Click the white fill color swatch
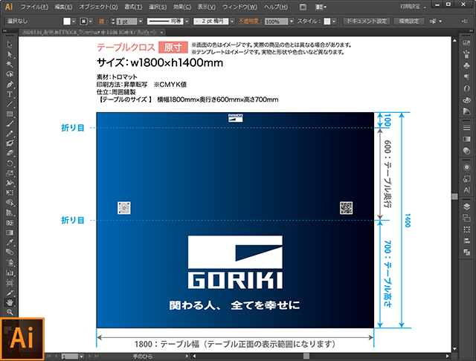 (x=67, y=22)
